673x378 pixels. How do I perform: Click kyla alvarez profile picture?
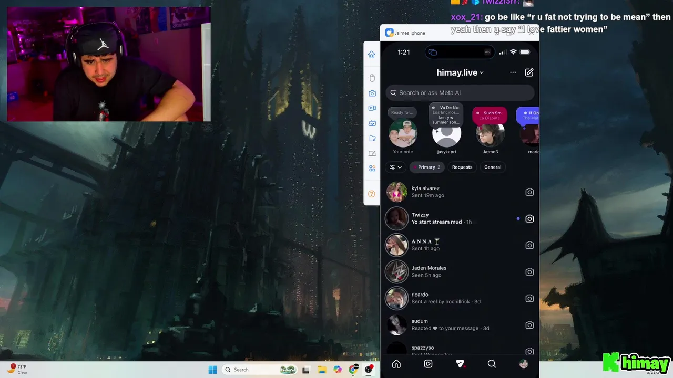396,192
